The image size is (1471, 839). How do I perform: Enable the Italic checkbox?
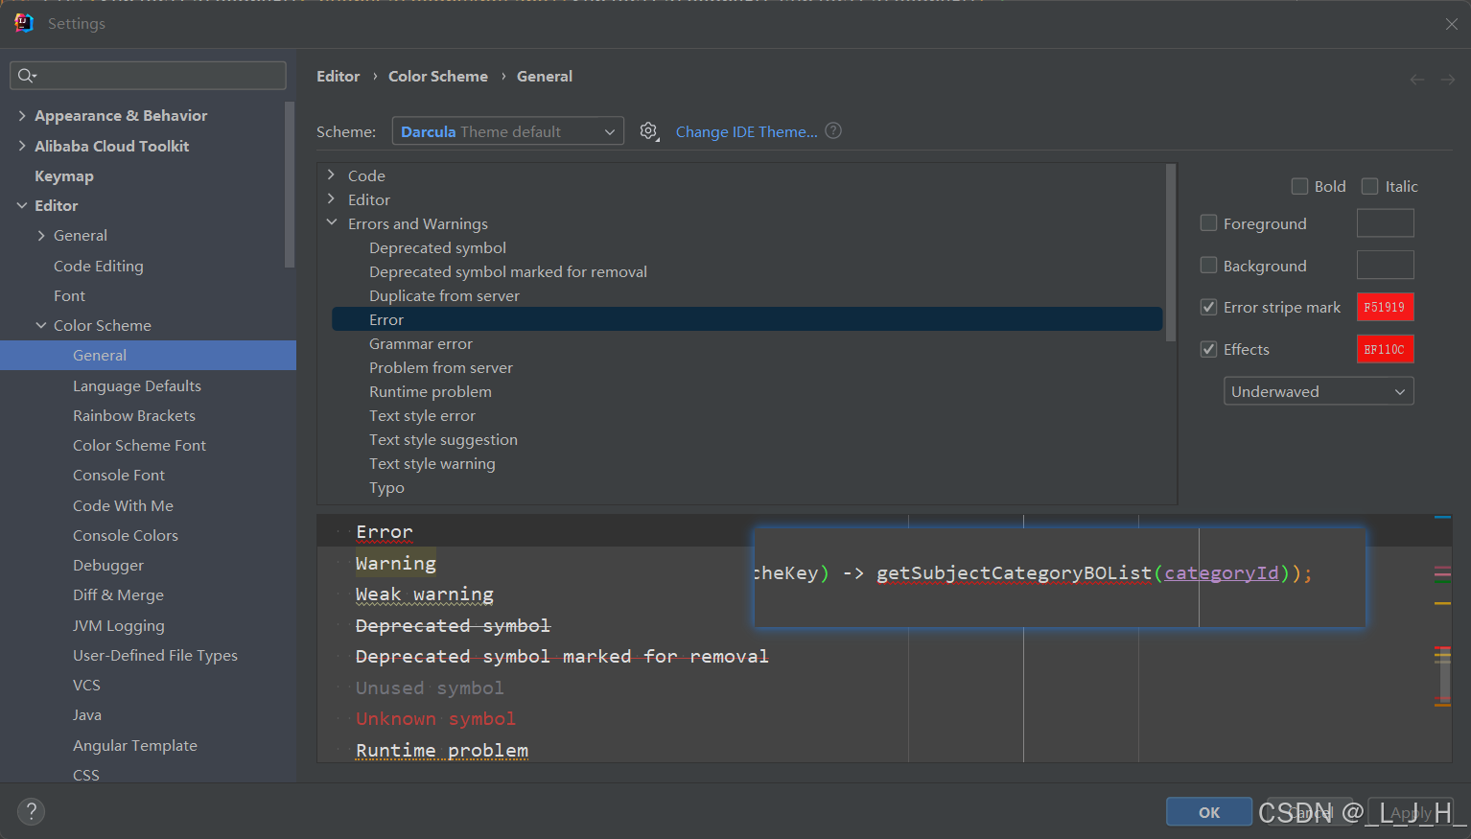(1369, 186)
